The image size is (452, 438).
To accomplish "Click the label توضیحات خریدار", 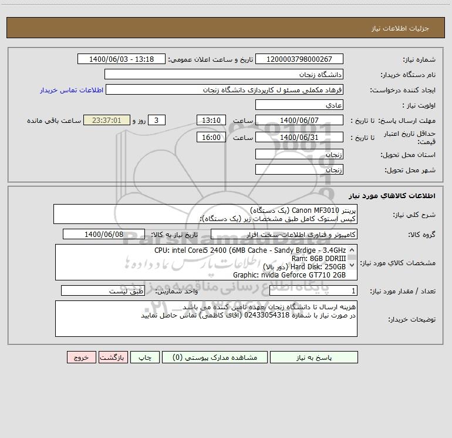I will point(411,319).
